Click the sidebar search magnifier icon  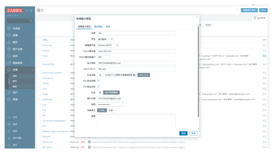[31, 21]
